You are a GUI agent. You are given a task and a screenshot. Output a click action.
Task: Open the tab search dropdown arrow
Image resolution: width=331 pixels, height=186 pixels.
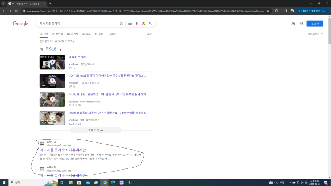(x=4, y=4)
